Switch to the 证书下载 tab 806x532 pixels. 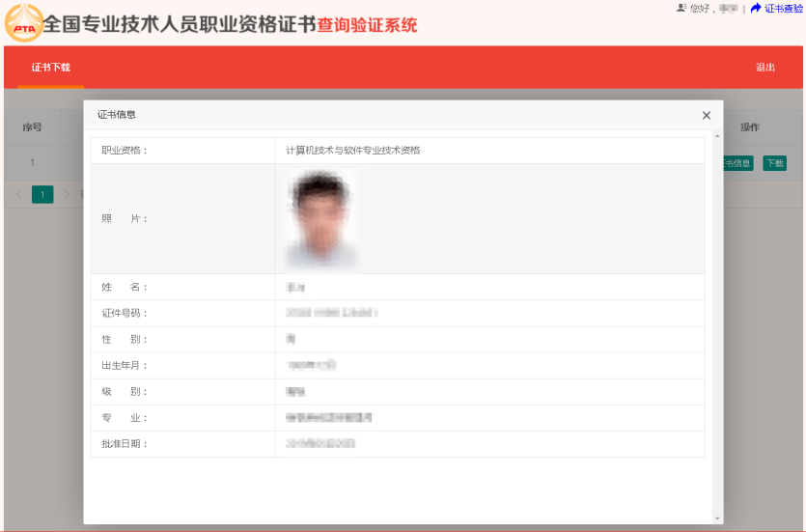pyautogui.click(x=50, y=68)
